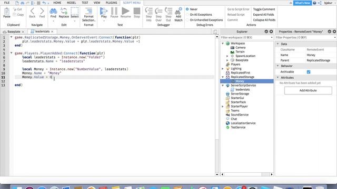Screen dimensions: 337x189
Task: Select the On All Exceptions option
Action: tap(187, 15)
